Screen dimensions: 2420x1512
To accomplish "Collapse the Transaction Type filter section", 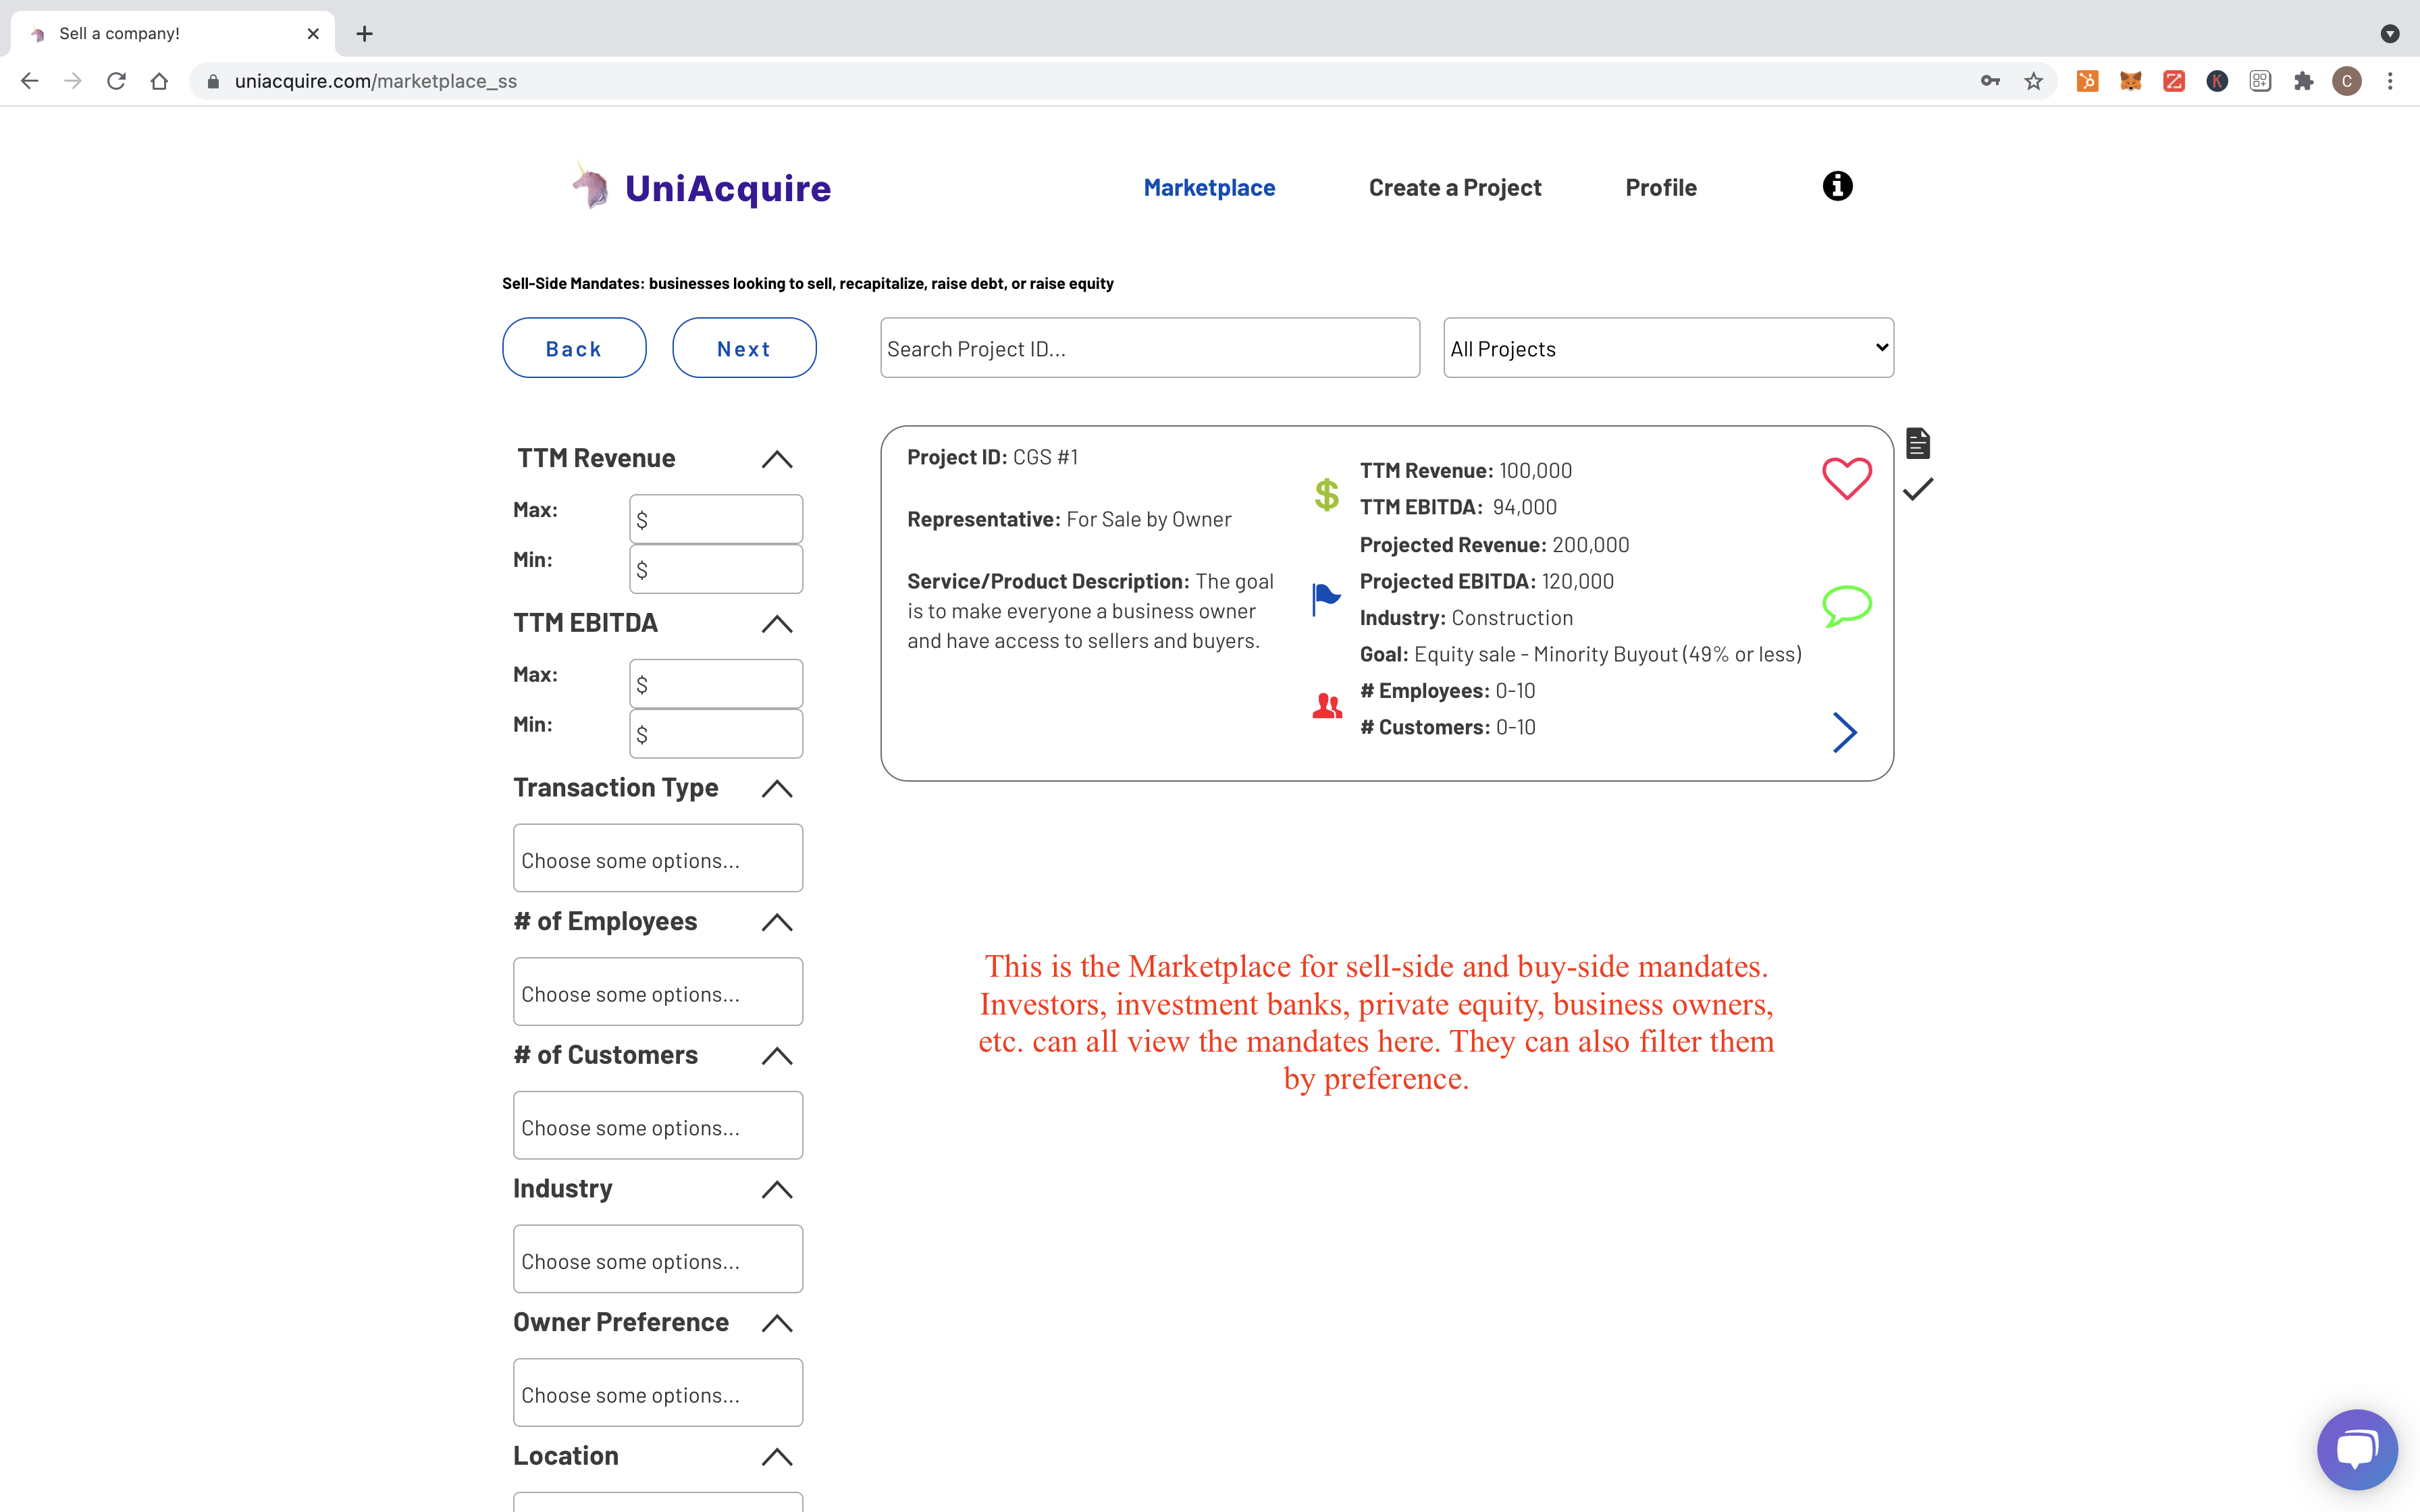I will 776,789.
